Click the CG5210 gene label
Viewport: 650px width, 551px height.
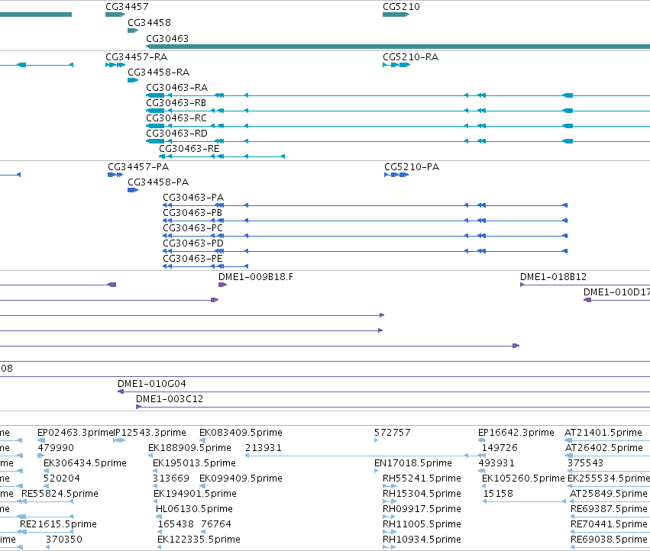(x=401, y=7)
